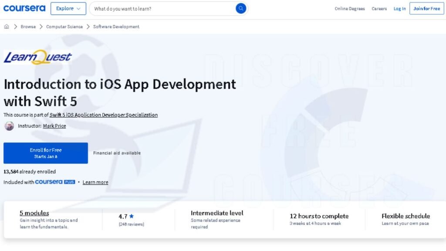Viewport: 446px width, 251px height.
Task: Click 'Flexible schedule' text
Action: click(405, 216)
